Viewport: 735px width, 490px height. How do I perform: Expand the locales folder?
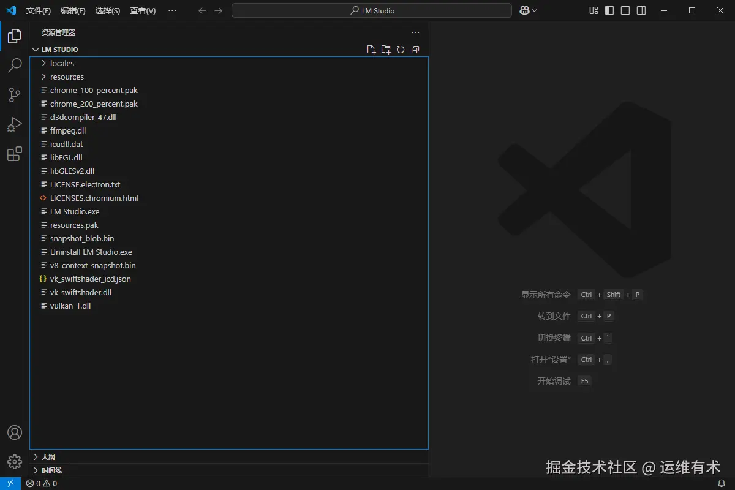44,63
